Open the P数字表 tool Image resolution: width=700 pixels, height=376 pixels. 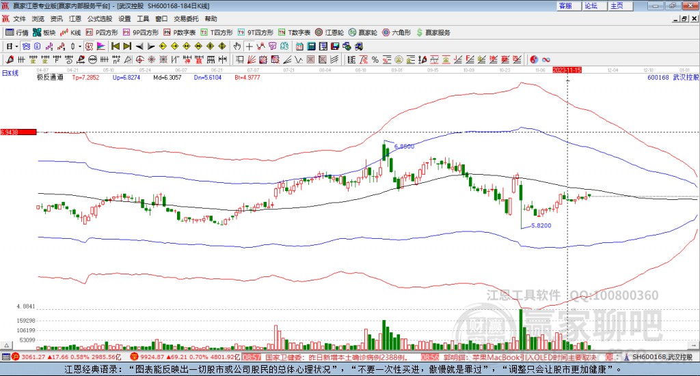click(x=180, y=33)
